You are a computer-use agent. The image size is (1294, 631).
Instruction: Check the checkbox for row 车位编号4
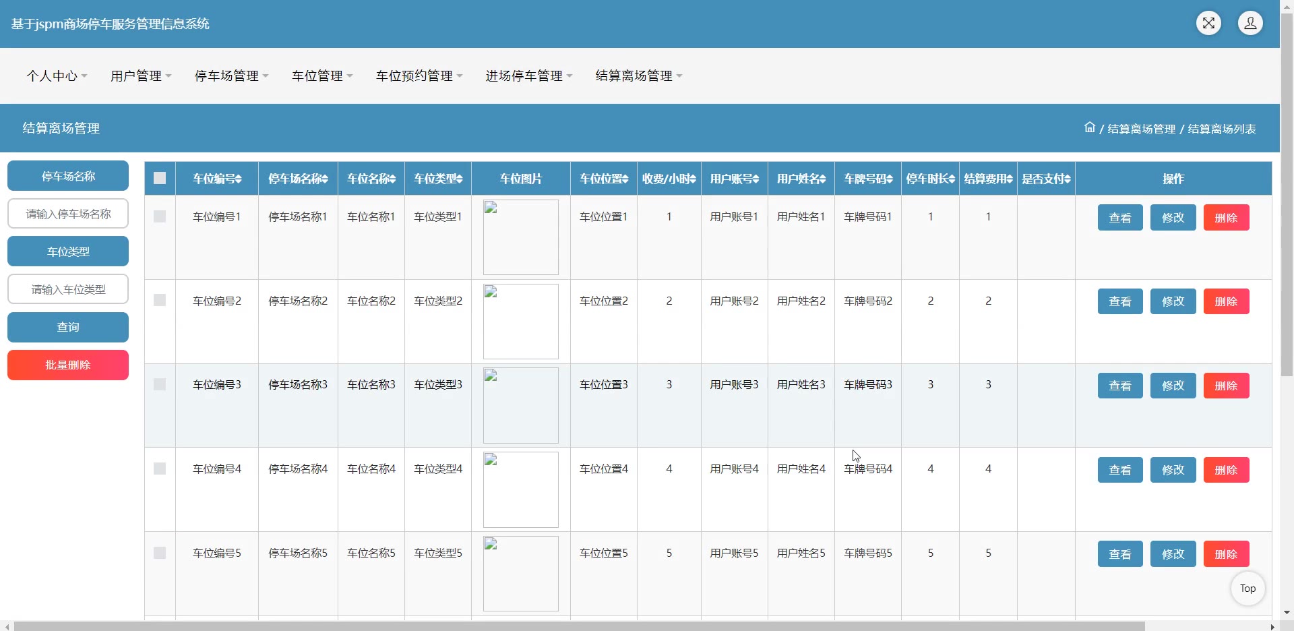[x=160, y=469]
